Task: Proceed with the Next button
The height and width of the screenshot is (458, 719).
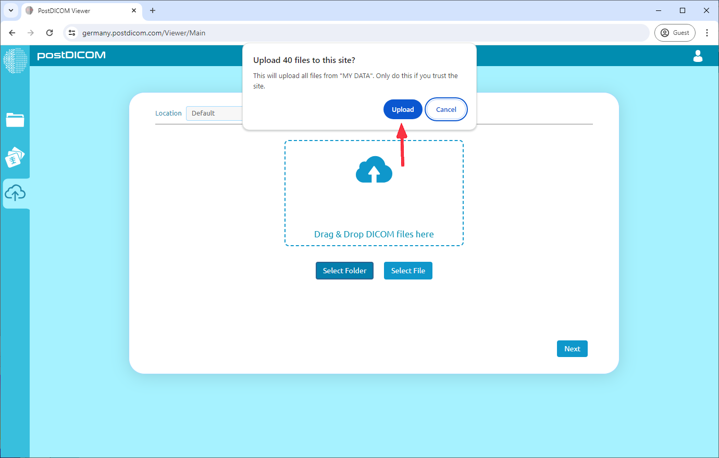Action: [x=572, y=349]
